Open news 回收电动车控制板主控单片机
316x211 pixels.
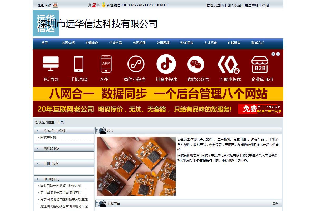[61, 186]
